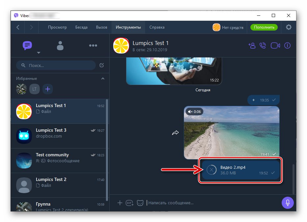
Task: Open the GIF picker icon
Action: tap(130, 203)
